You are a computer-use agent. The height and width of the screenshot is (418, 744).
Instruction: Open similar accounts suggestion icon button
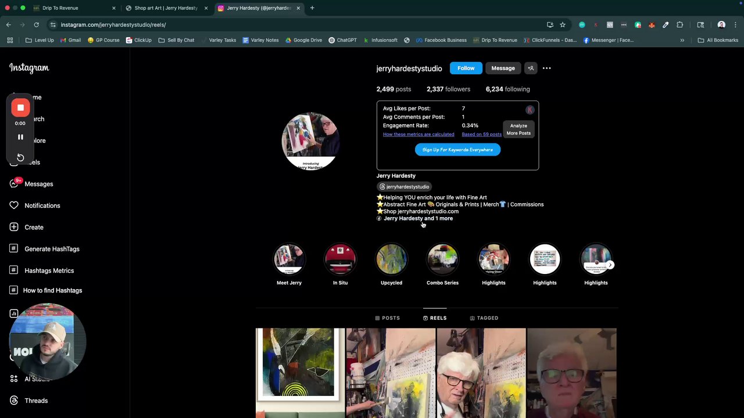[x=531, y=69]
